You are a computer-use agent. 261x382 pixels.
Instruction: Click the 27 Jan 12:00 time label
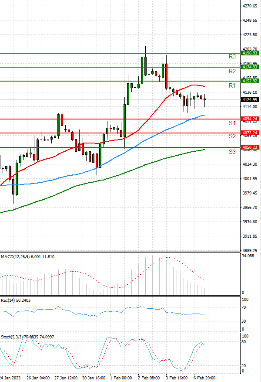click(66, 378)
